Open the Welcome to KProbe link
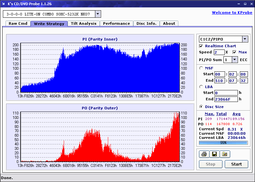This screenshot has height=182, width=255. 232,13
